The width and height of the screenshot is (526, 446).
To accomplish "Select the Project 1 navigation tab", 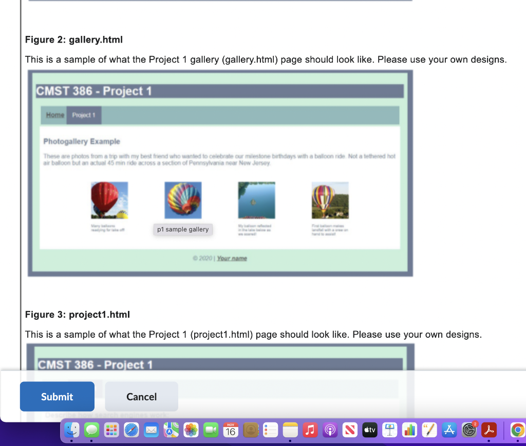I will [x=84, y=114].
